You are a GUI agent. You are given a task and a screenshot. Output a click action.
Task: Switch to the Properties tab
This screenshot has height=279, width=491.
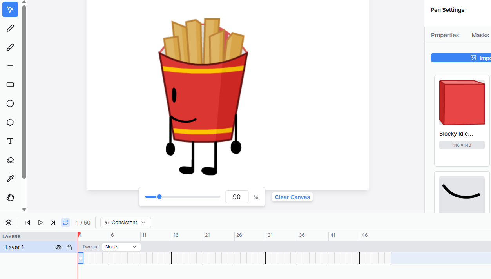tap(445, 35)
